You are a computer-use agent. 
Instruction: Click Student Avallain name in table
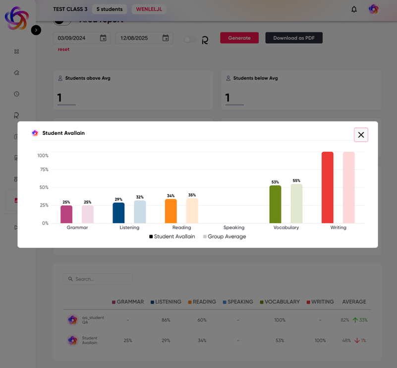point(90,340)
